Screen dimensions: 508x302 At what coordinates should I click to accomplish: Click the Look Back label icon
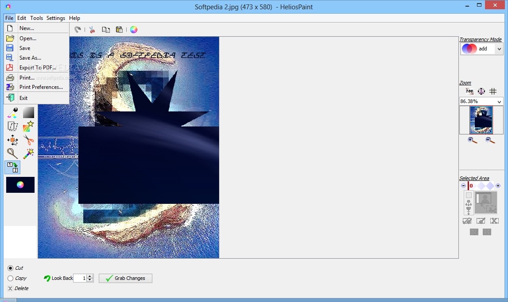pyautogui.click(x=47, y=278)
